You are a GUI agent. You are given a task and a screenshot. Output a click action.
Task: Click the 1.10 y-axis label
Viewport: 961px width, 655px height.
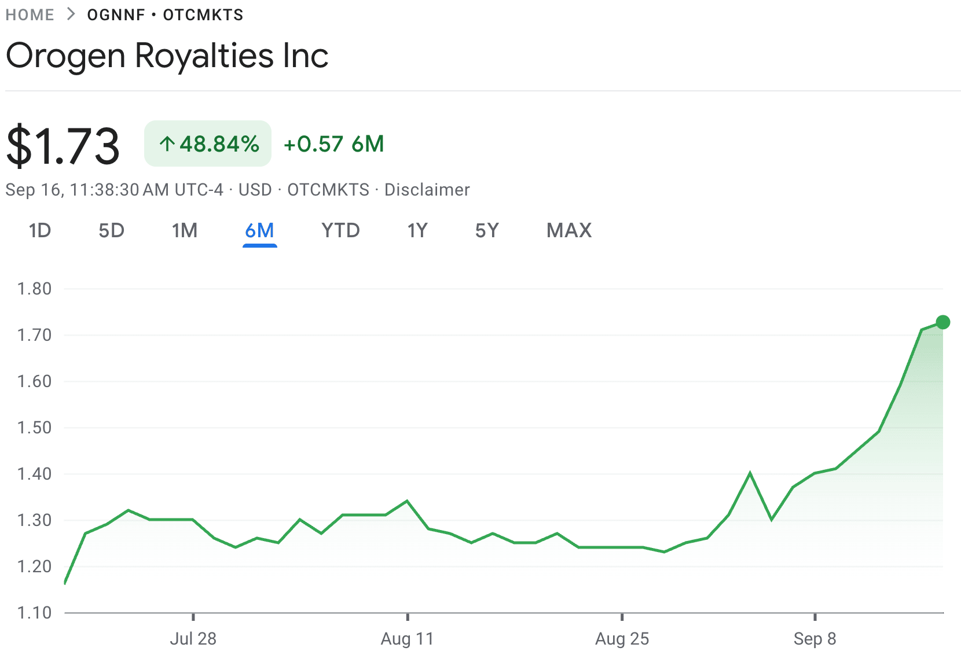[x=35, y=613]
